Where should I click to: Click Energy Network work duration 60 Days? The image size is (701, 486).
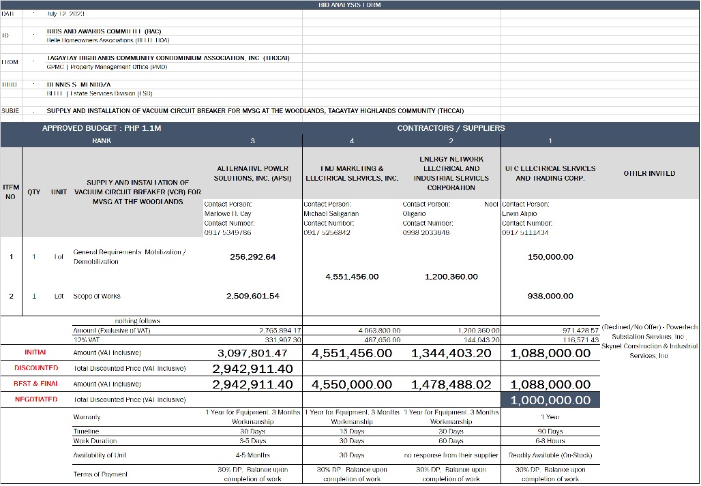click(451, 441)
